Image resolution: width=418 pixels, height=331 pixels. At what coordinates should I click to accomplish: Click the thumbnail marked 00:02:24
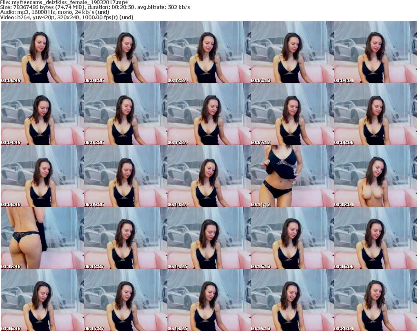[x=209, y=52]
